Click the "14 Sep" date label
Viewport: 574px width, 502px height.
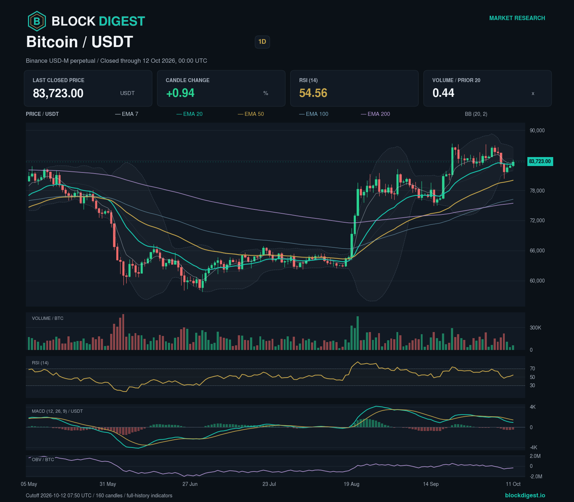(x=431, y=484)
